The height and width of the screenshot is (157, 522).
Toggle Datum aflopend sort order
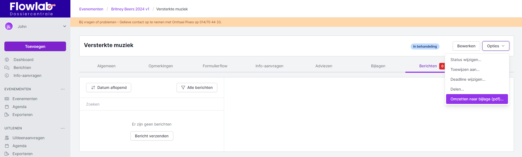(x=109, y=88)
